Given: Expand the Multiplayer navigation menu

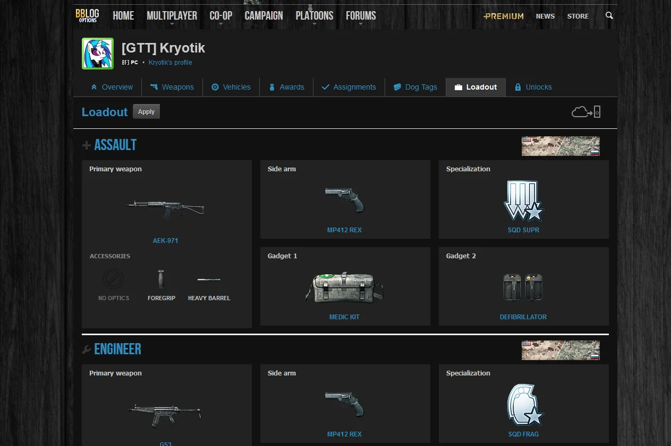Looking at the screenshot, I should tap(172, 16).
